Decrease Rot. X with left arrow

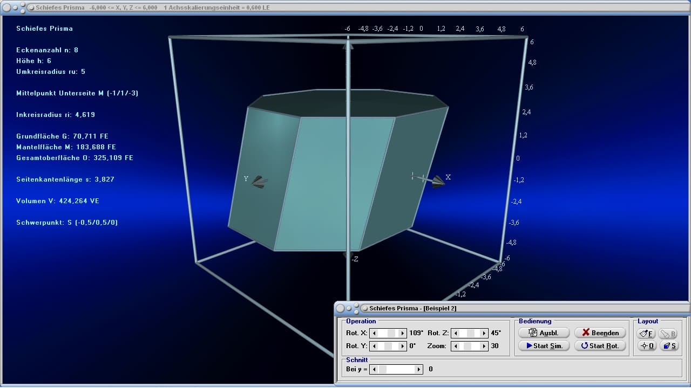[x=374, y=333]
